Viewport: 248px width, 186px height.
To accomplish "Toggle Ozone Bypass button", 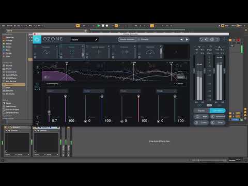I will tap(202, 111).
